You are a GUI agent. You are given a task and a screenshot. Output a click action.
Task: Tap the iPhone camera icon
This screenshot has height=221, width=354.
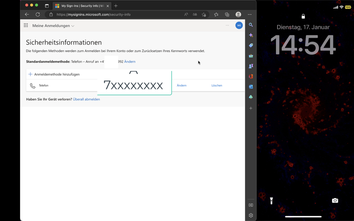[x=335, y=201]
